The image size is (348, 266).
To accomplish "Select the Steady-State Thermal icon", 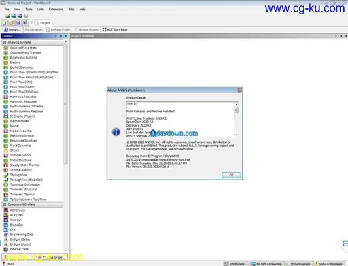I will (6, 165).
